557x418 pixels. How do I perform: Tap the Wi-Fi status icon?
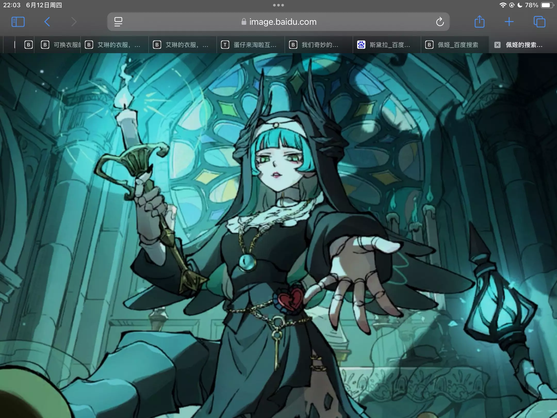[x=503, y=5]
